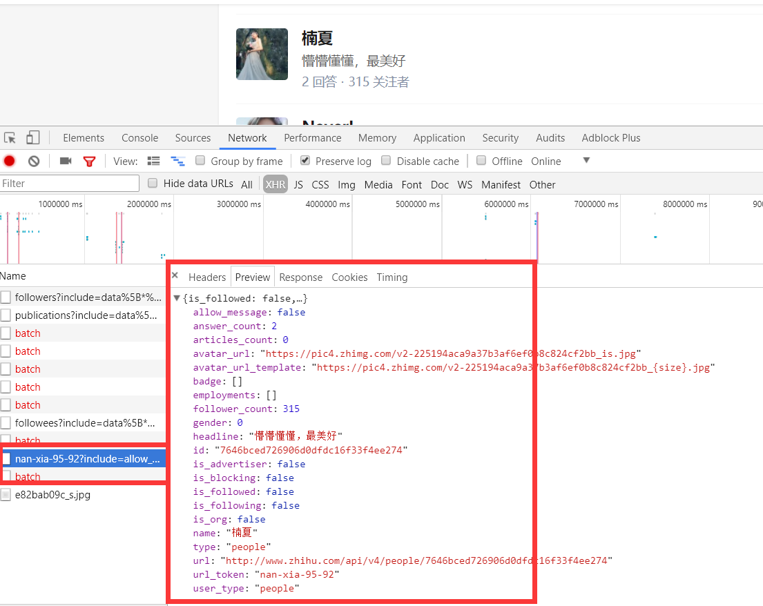
Task: Filter requests by Doc
Action: [x=439, y=185]
